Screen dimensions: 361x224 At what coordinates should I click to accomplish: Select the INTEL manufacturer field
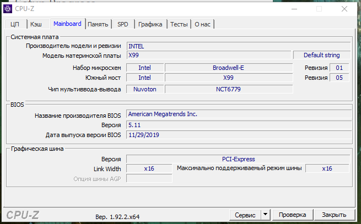(x=239, y=46)
